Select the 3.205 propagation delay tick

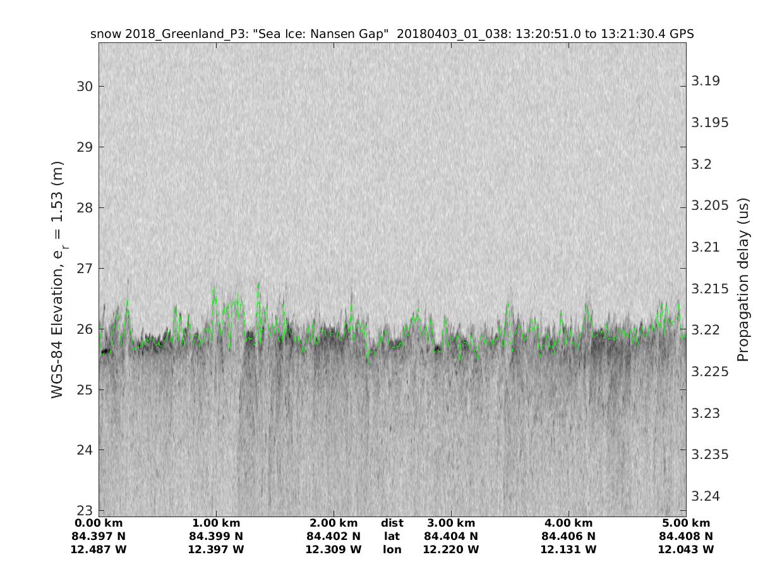[x=710, y=205]
